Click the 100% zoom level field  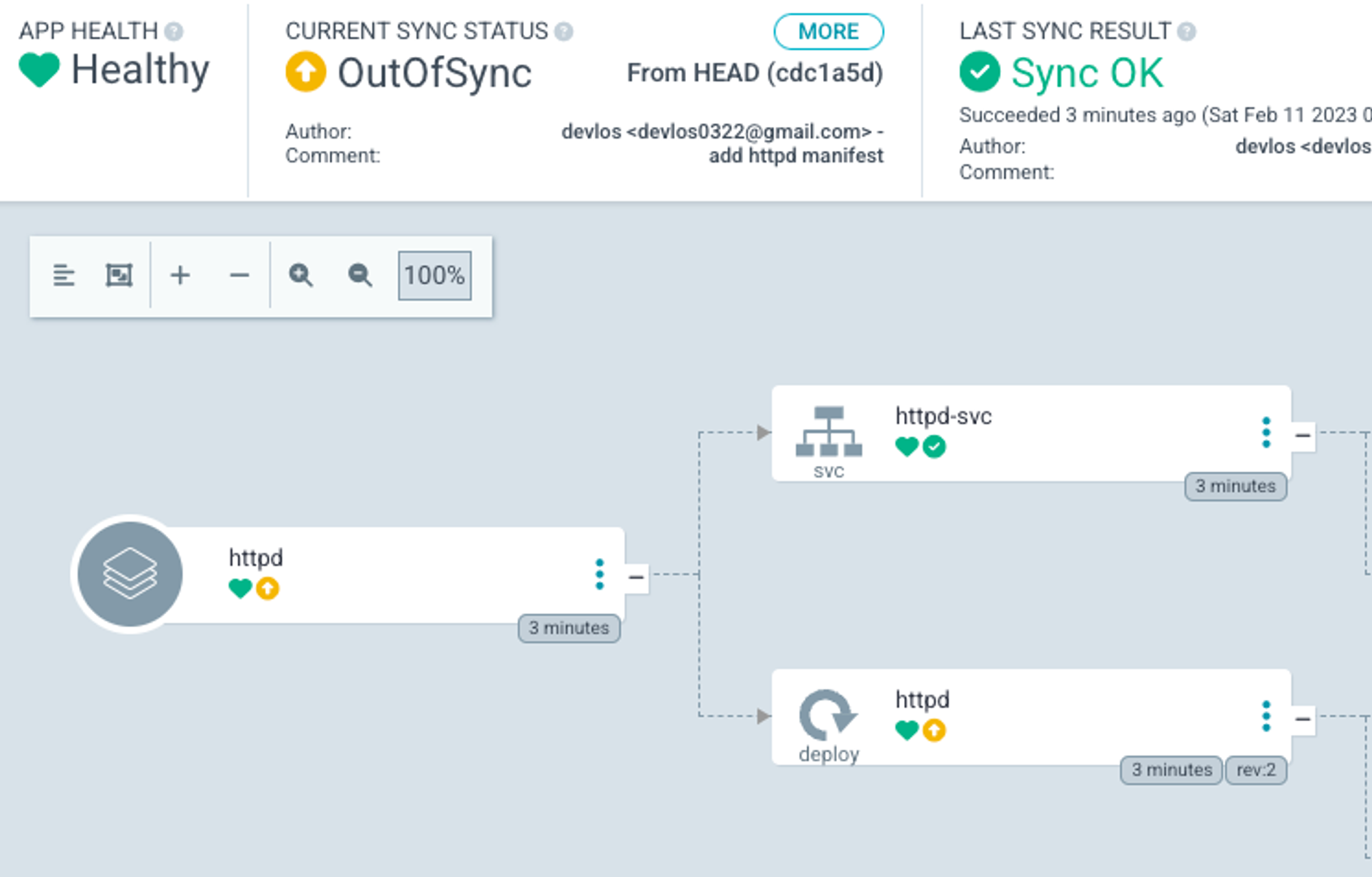tap(434, 275)
